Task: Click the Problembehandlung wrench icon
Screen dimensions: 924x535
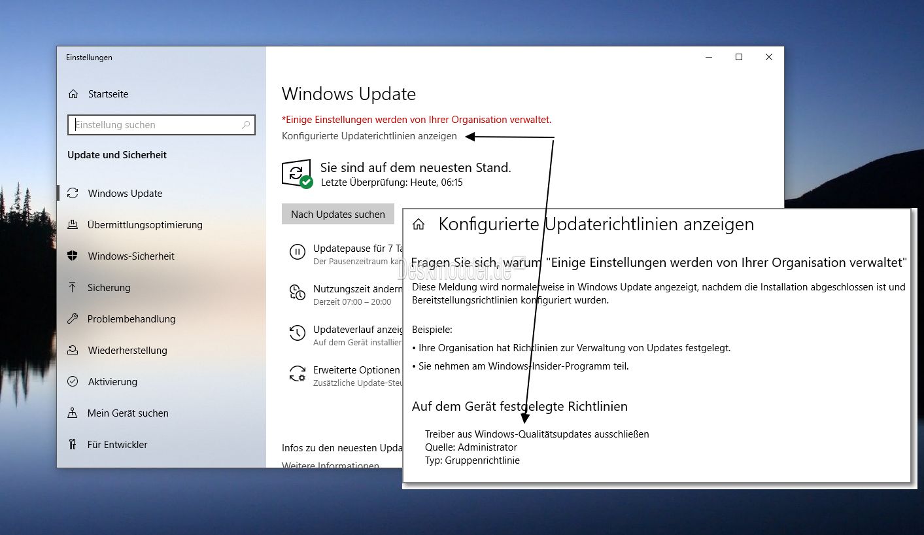Action: 73,319
